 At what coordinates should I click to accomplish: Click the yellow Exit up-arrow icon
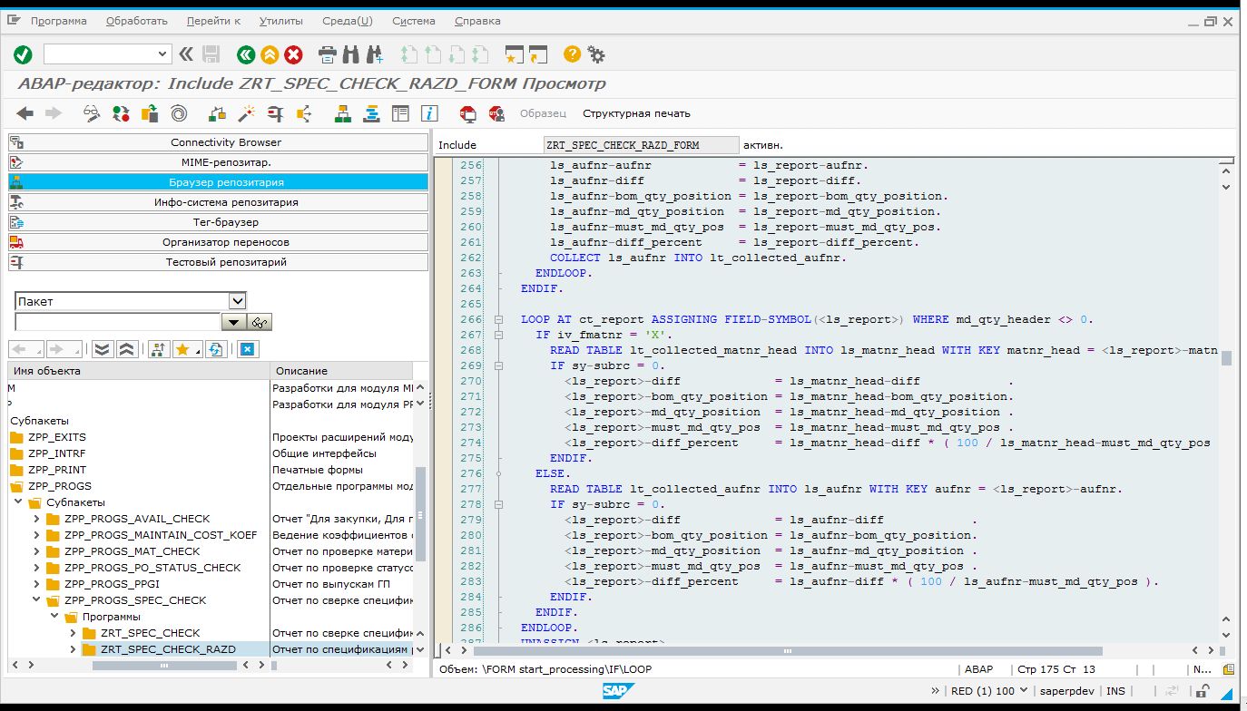point(270,54)
